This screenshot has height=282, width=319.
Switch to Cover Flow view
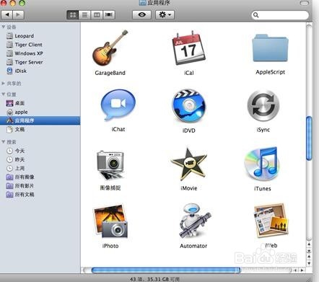pyautogui.click(x=109, y=15)
